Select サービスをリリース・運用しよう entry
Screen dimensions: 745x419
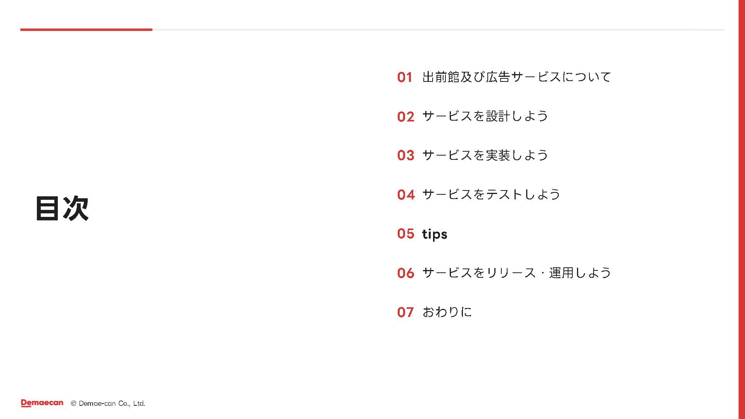[x=516, y=273]
